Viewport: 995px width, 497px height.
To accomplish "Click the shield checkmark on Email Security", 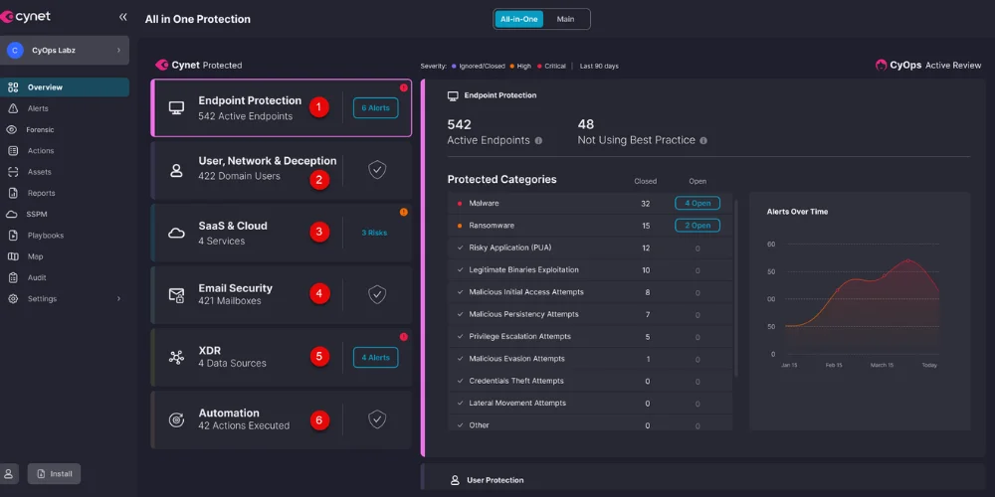I will pos(377,294).
